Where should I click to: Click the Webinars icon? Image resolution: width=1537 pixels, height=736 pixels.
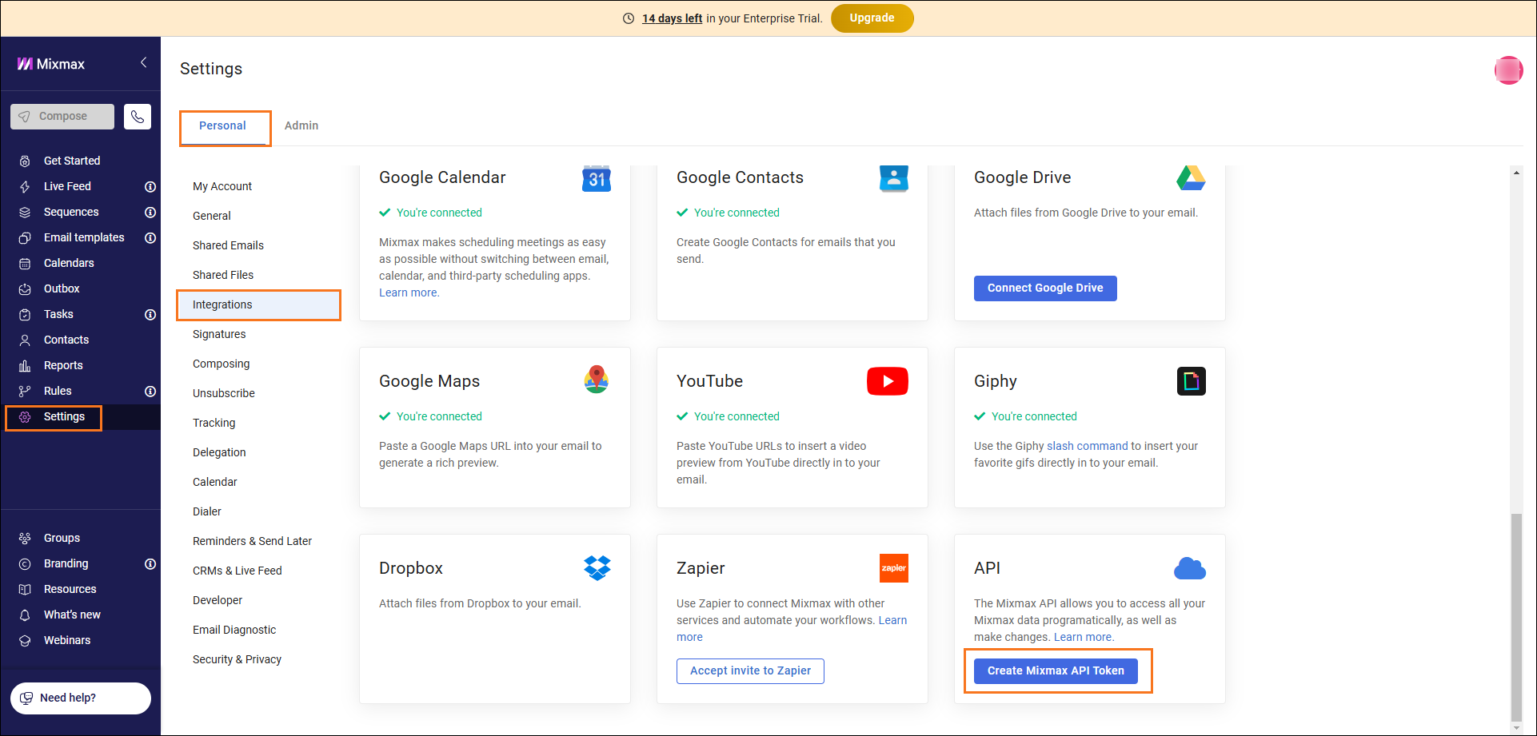pos(25,641)
